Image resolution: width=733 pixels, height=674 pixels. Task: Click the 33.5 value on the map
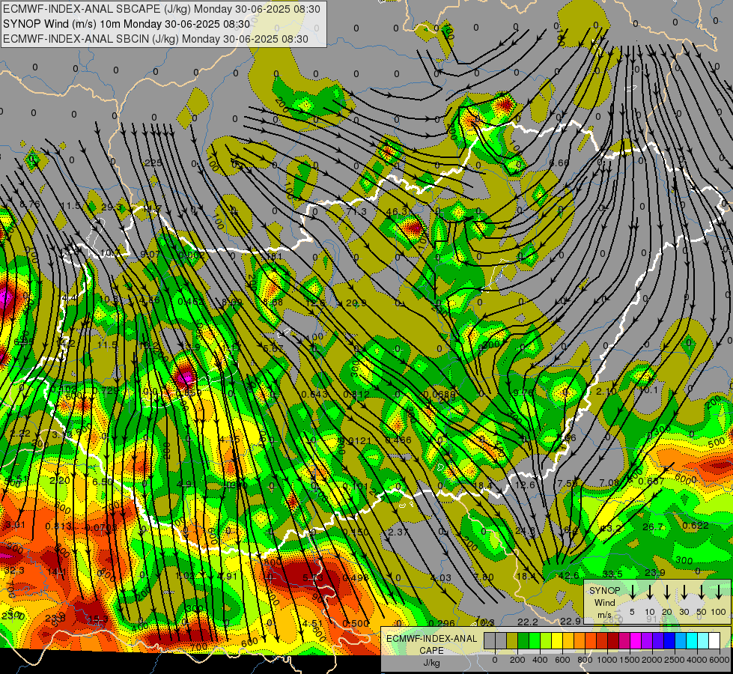pyautogui.click(x=612, y=574)
